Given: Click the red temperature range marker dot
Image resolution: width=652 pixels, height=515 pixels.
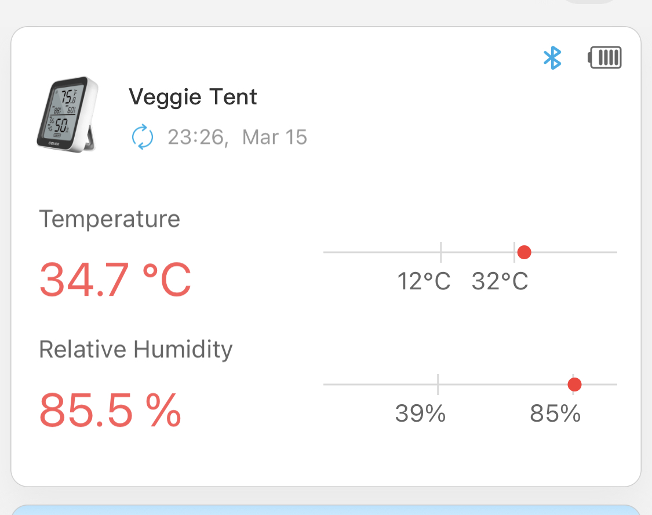Looking at the screenshot, I should (x=524, y=252).
